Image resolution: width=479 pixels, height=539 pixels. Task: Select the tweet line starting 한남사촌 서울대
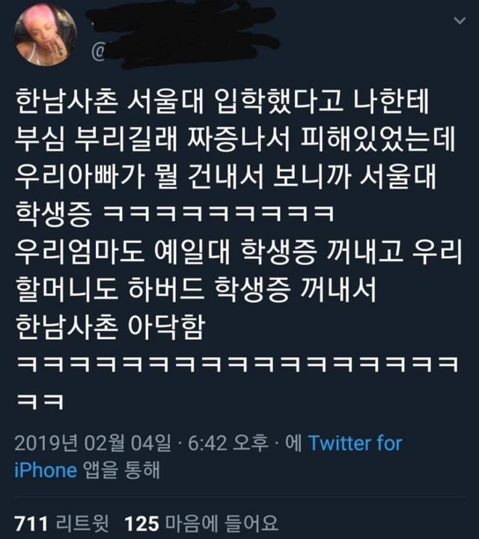[222, 102]
